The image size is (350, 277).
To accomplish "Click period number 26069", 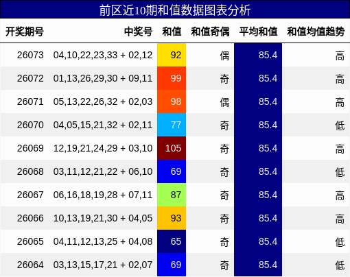I will (30, 148).
